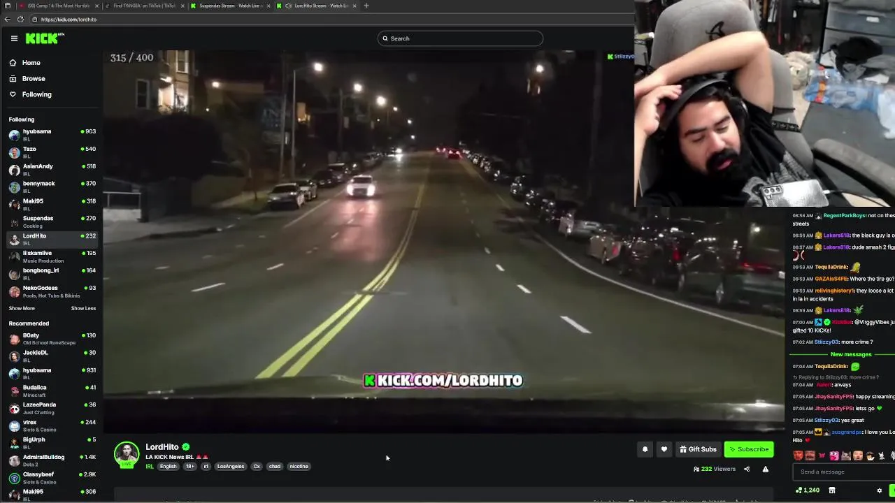The height and width of the screenshot is (503, 895).
Task: Toggle follow heart for LordHito
Action: pyautogui.click(x=664, y=449)
